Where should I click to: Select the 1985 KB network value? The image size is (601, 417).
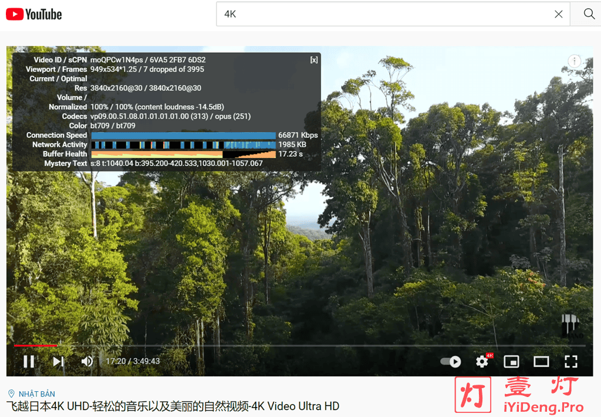(292, 144)
